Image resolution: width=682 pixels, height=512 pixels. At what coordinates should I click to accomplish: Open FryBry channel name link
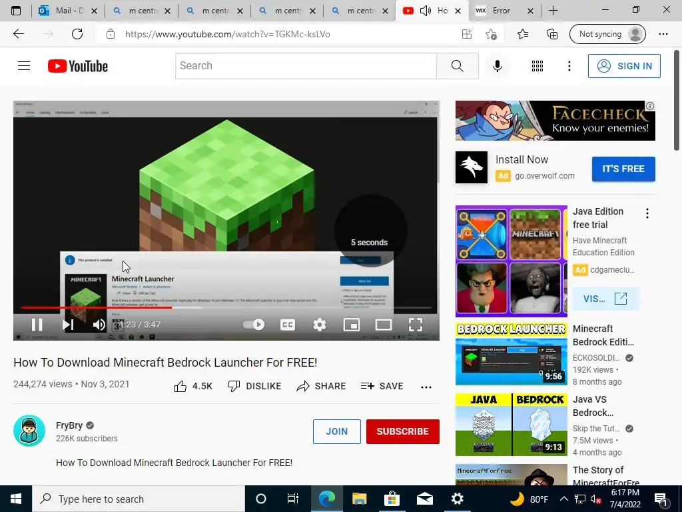[69, 425]
